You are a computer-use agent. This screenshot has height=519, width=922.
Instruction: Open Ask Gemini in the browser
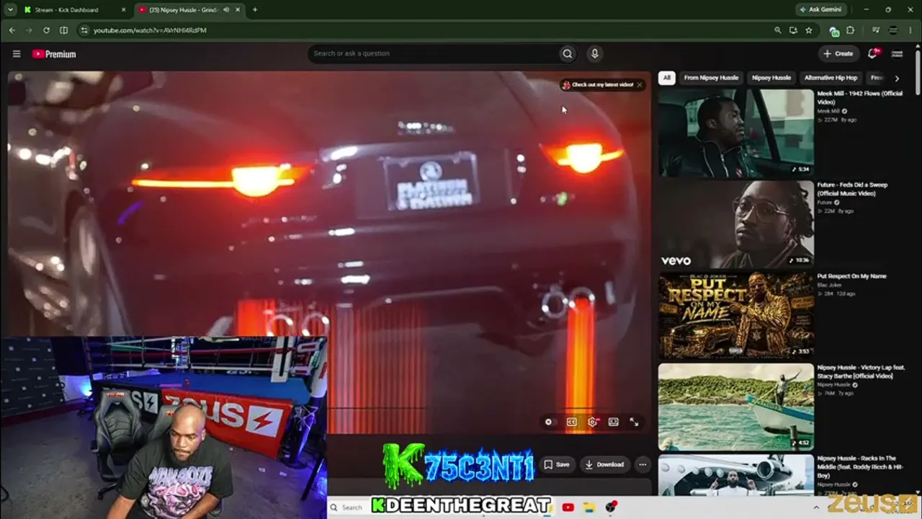click(821, 9)
